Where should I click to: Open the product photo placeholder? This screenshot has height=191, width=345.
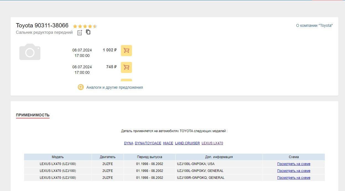click(30, 52)
